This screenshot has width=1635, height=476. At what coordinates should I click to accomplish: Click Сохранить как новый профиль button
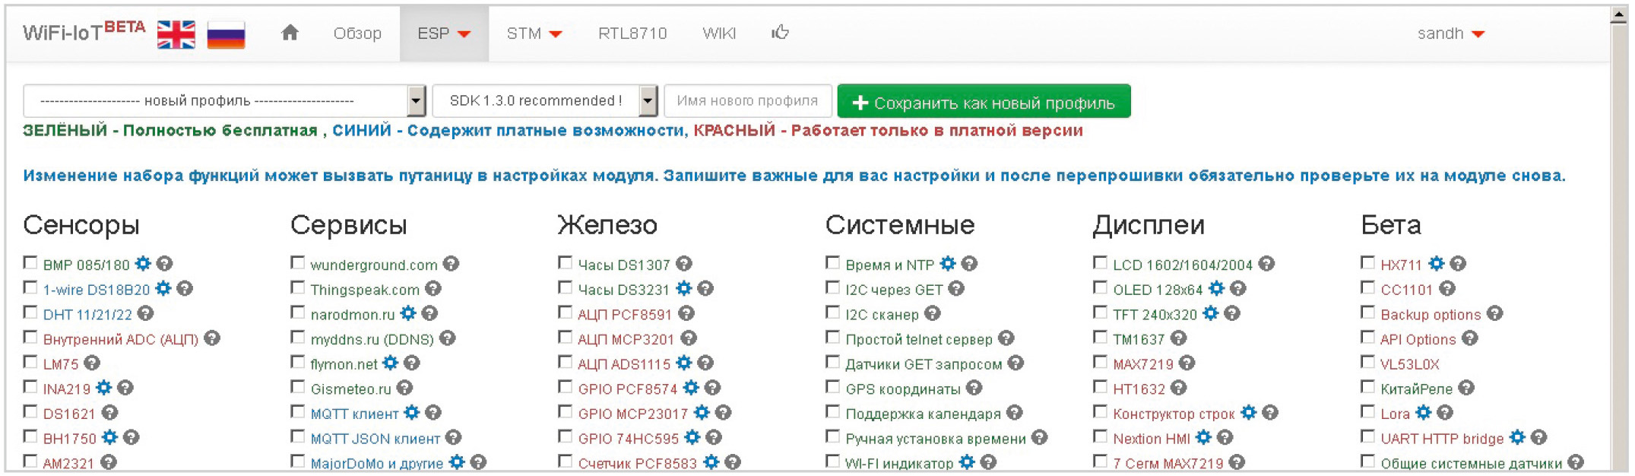[984, 101]
